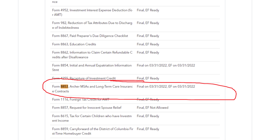Click Form 8867 Paid Preparer's Due Diligence Checklist
The width and height of the screenshot is (254, 140).
coord(90,36)
